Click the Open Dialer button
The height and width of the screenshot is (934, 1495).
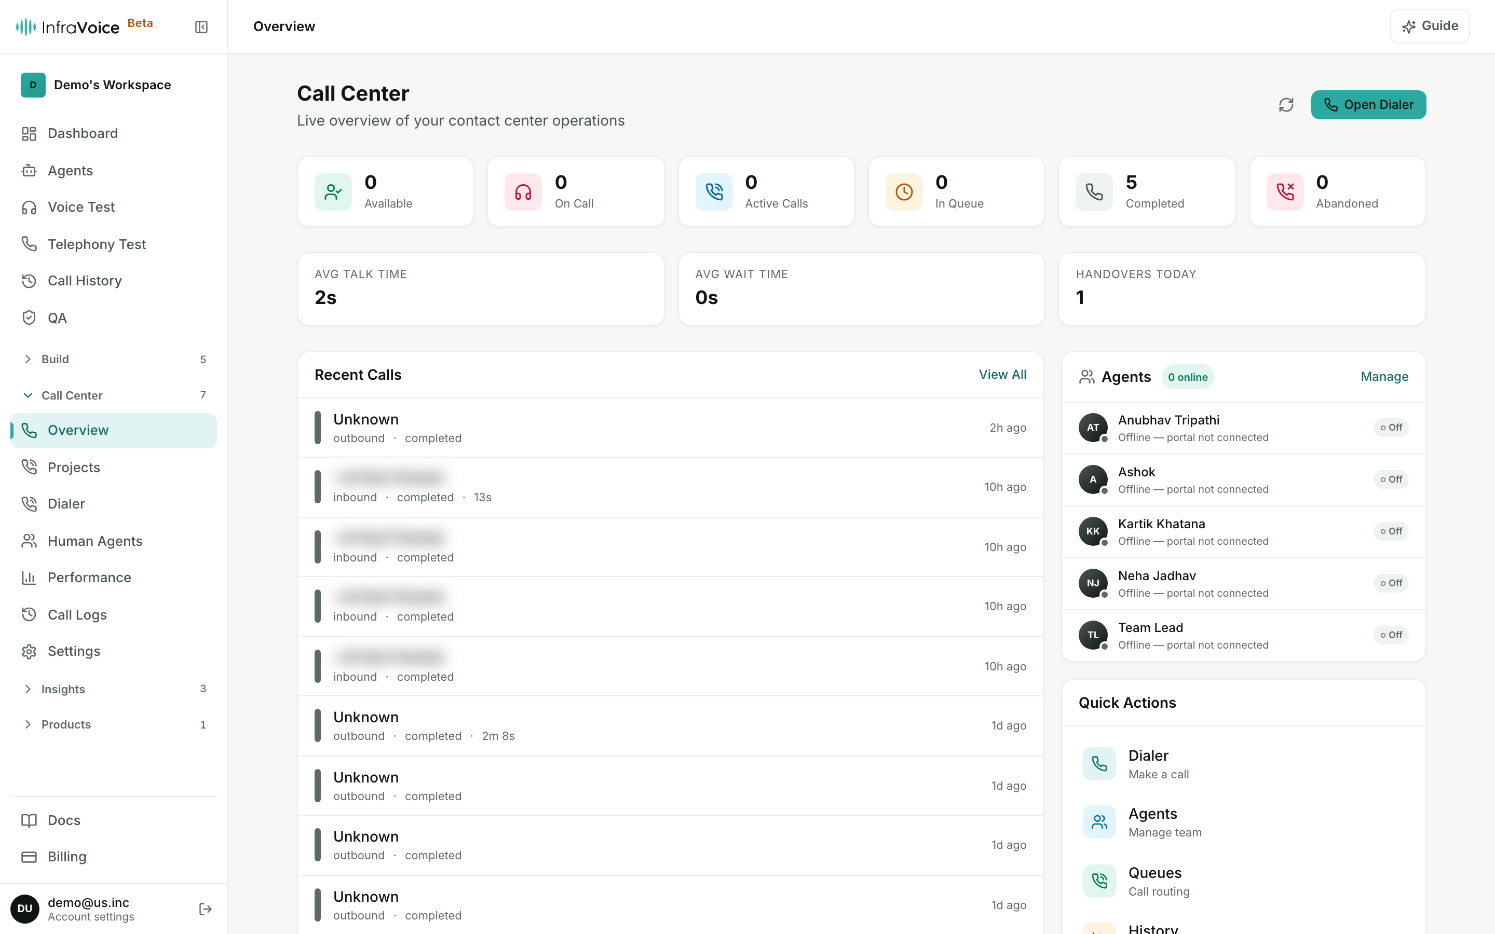click(x=1368, y=105)
